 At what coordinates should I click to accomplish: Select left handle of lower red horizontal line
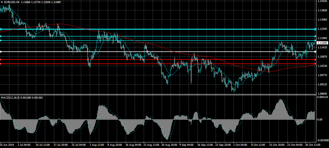[1, 63]
